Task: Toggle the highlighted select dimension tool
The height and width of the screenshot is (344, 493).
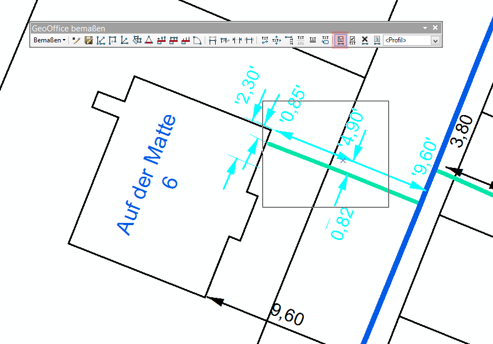Action: [x=341, y=40]
